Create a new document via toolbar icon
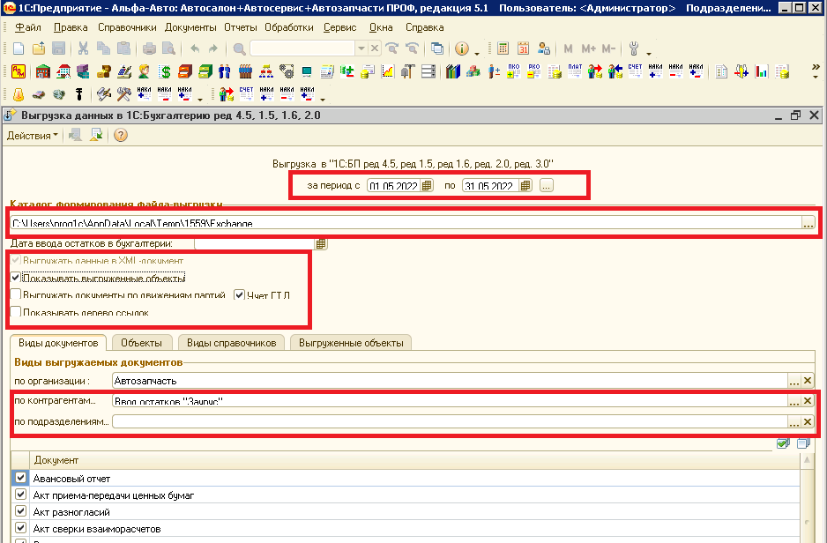Viewport: 827px width, 543px height. point(19,49)
